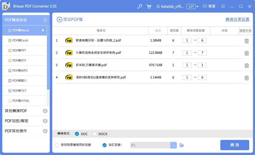
Task: Select PDF轉TXT in sidebar
Action: coord(25,91)
